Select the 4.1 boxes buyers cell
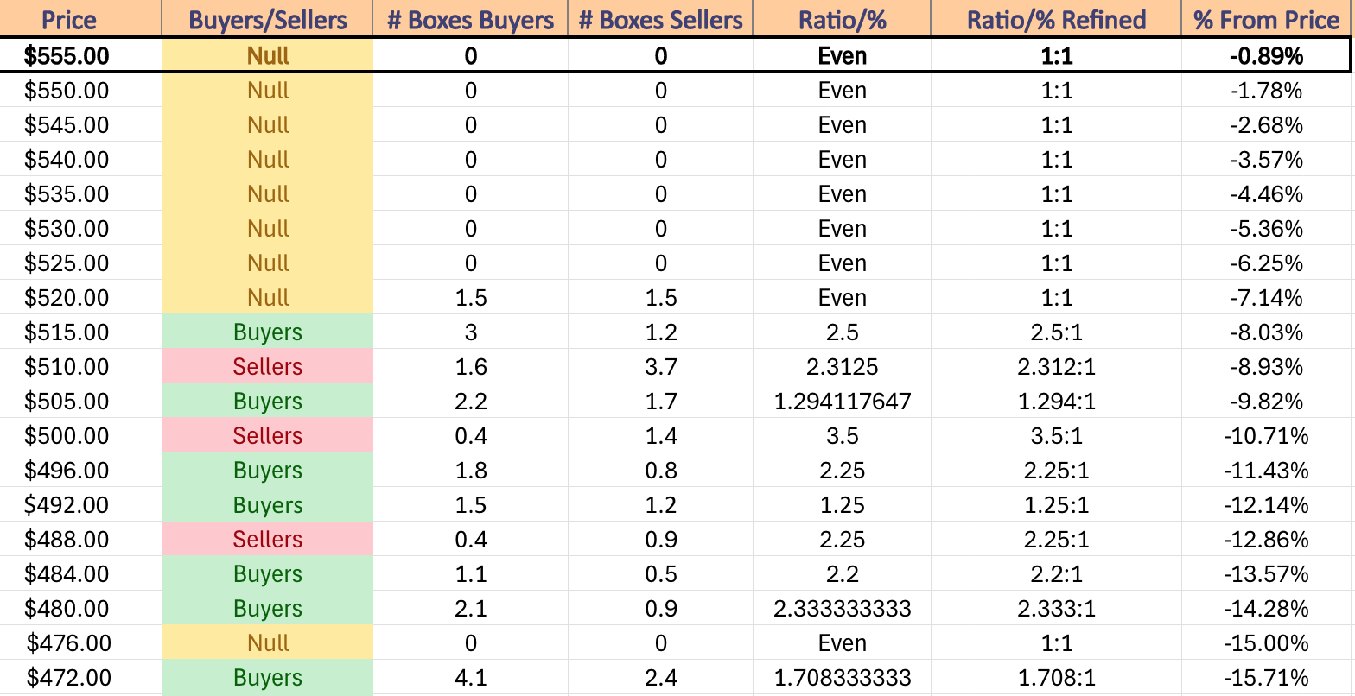 click(x=470, y=678)
